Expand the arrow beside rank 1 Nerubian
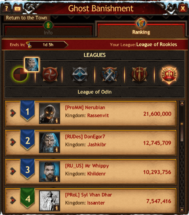The image size is (189, 215). coord(13,113)
